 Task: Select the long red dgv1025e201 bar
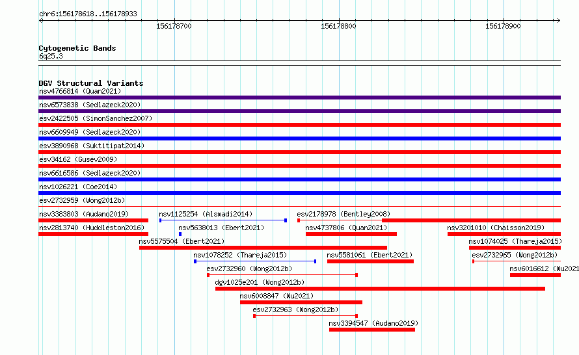point(381,289)
